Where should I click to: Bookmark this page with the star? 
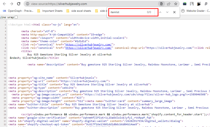pyautogui.click(x=176, y=4)
